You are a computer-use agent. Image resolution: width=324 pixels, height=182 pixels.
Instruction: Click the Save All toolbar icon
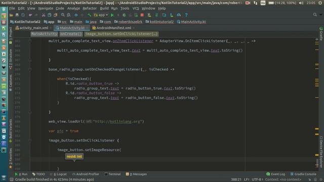coord(17,15)
